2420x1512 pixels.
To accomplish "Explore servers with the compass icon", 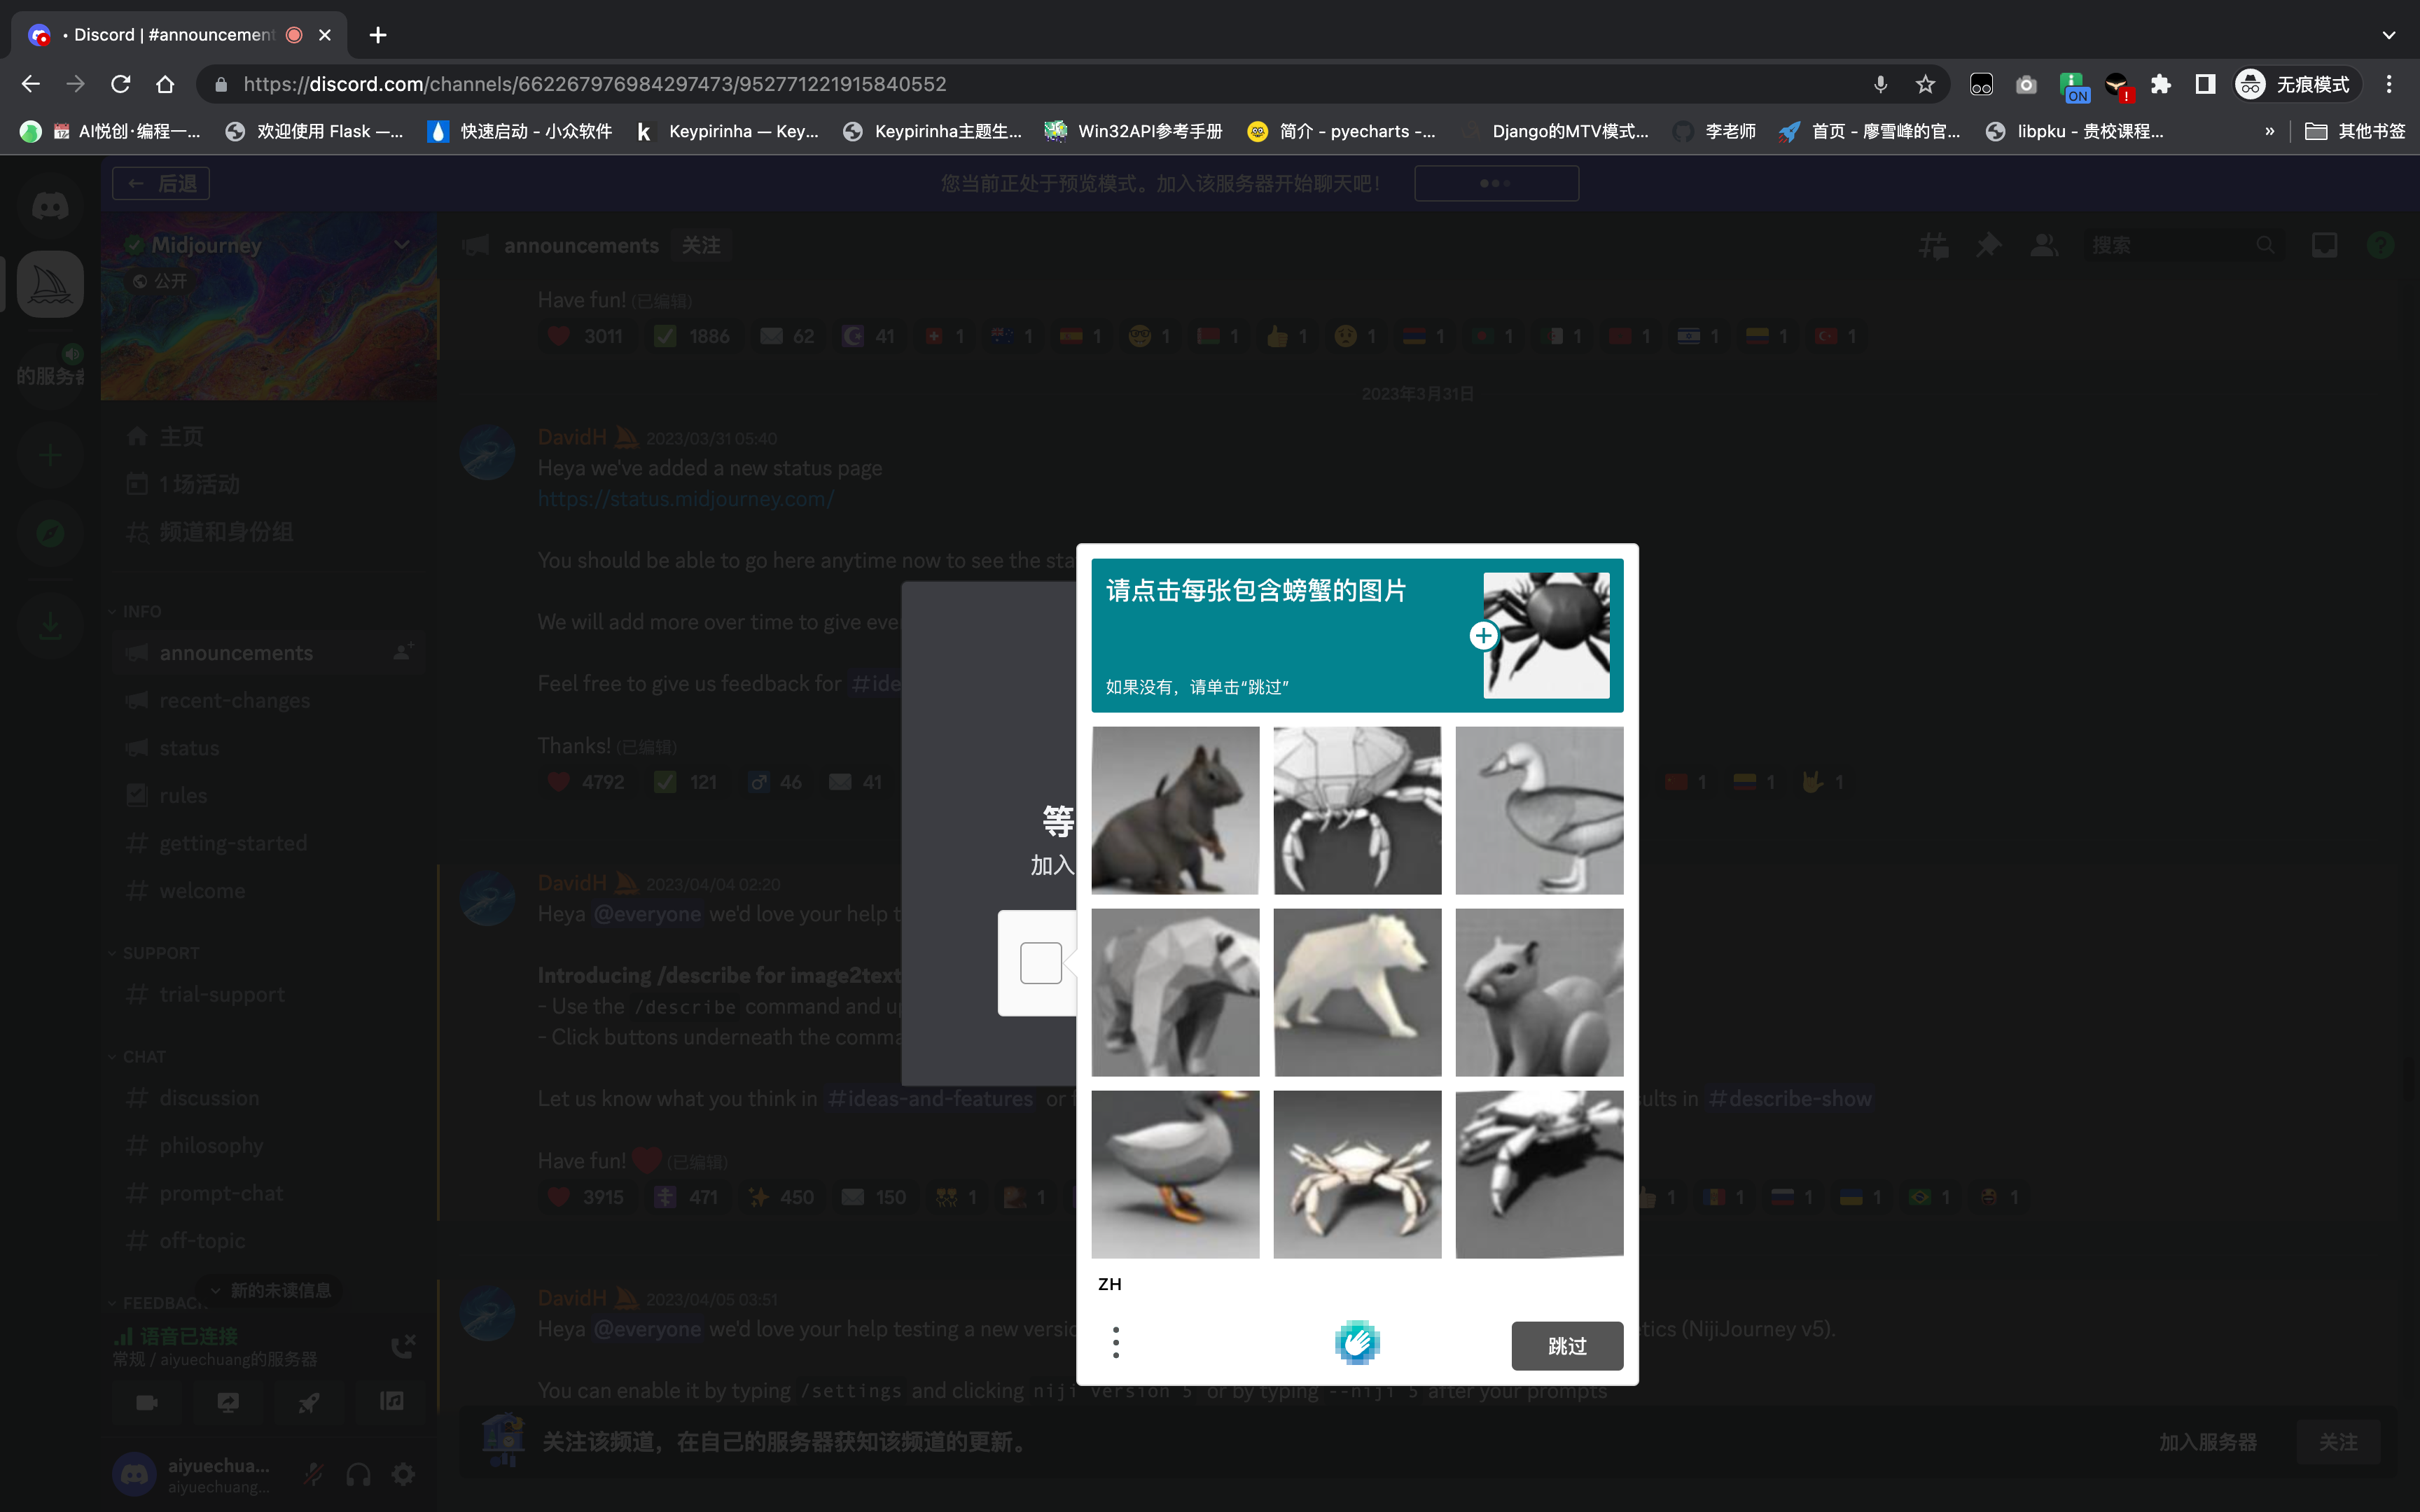I will [x=50, y=533].
